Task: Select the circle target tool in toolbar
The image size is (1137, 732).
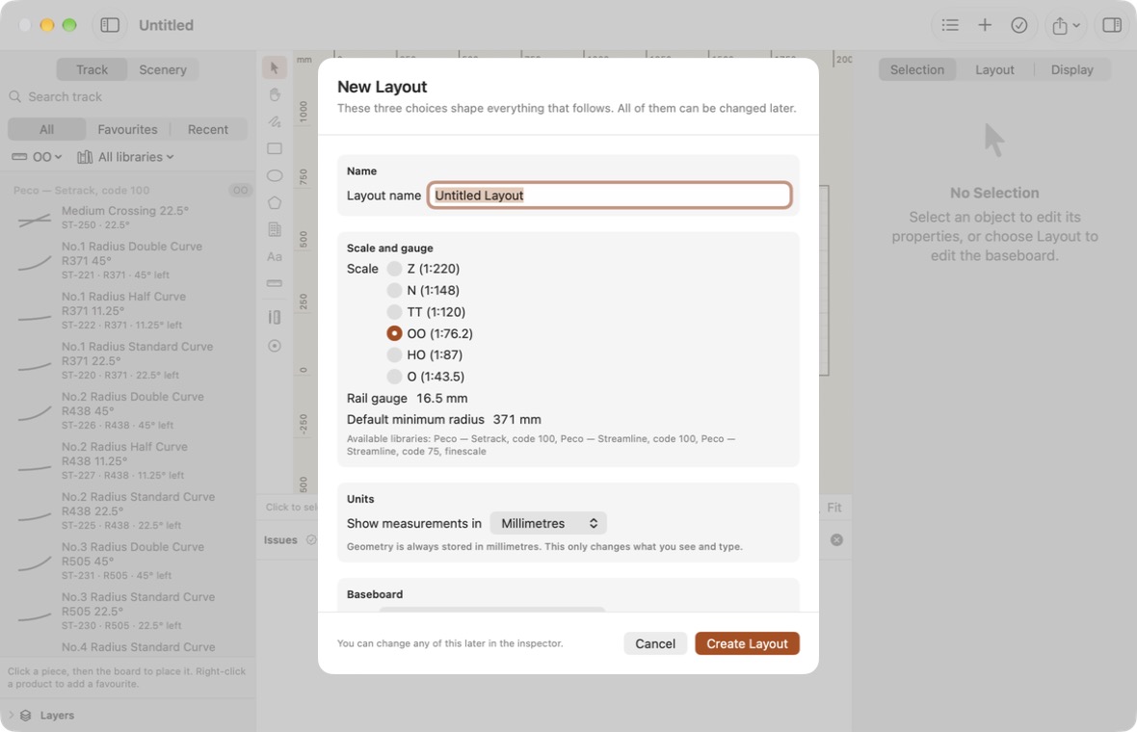Action: [x=274, y=346]
